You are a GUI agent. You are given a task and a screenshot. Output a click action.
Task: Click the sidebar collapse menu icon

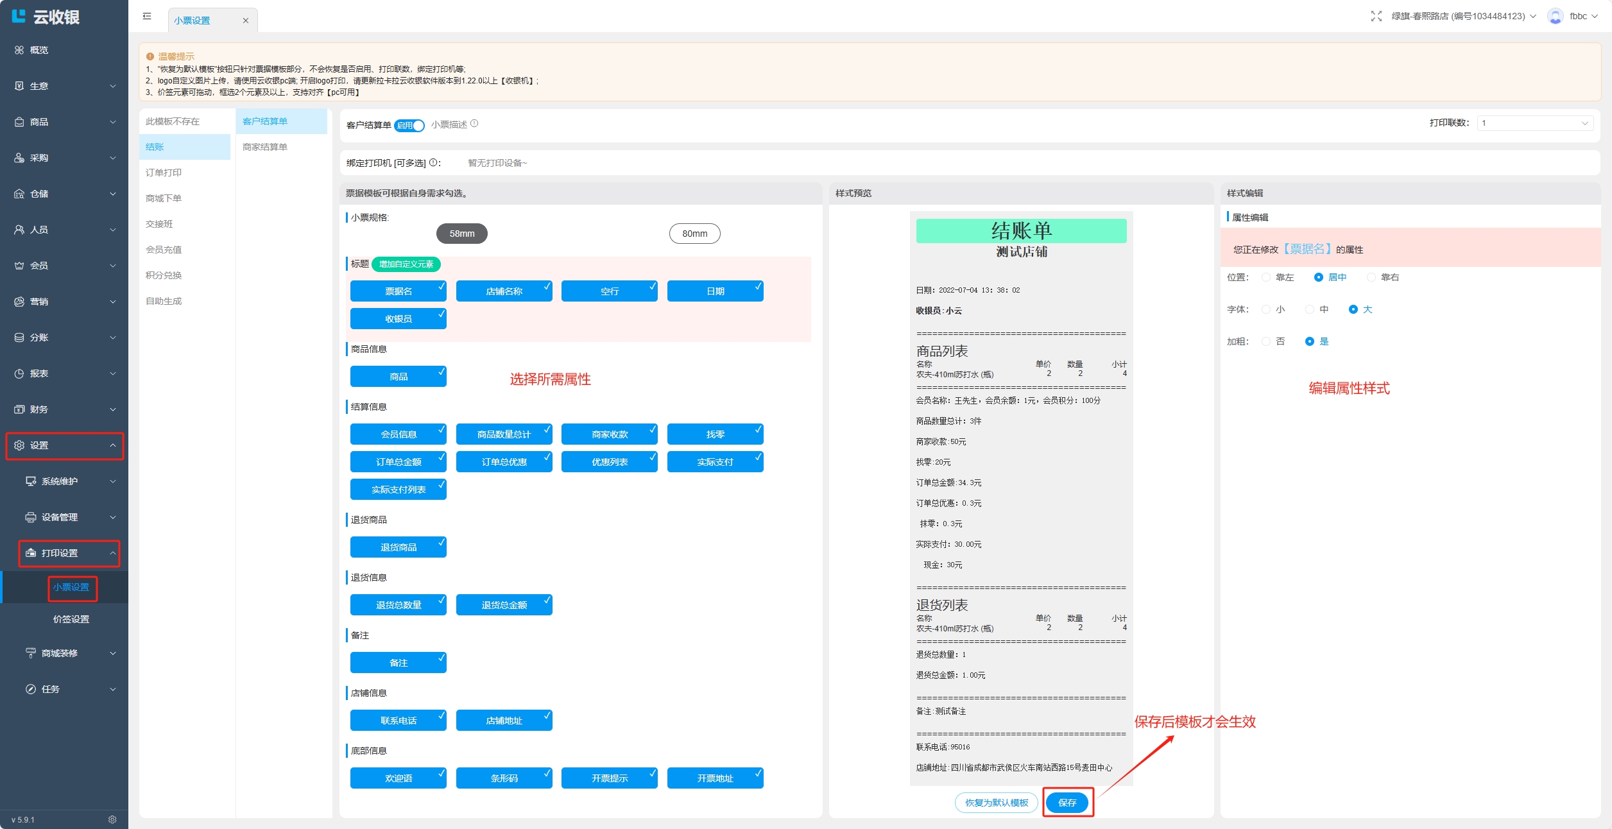[147, 16]
